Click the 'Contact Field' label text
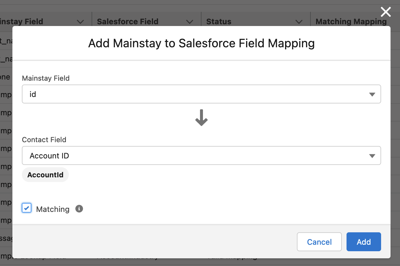This screenshot has width=400, height=266. tap(44, 140)
